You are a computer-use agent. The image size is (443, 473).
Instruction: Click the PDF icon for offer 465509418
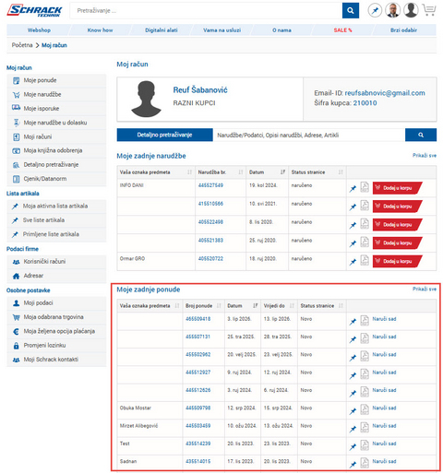pos(365,321)
